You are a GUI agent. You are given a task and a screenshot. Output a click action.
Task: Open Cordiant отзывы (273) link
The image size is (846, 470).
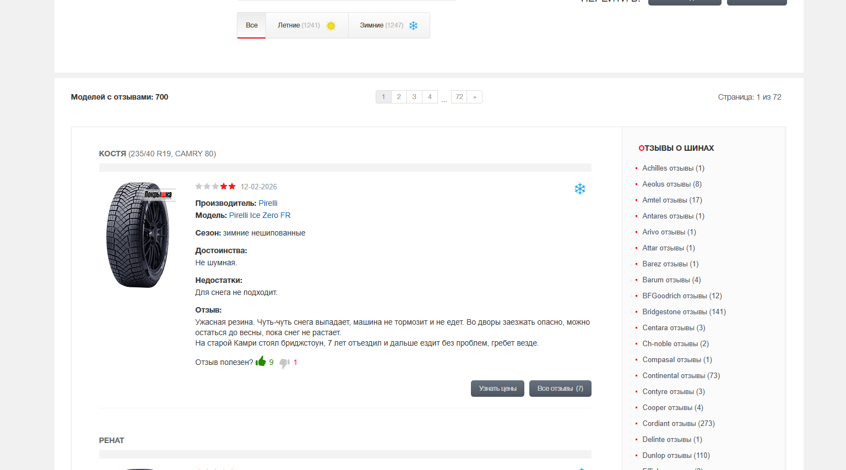pos(679,424)
